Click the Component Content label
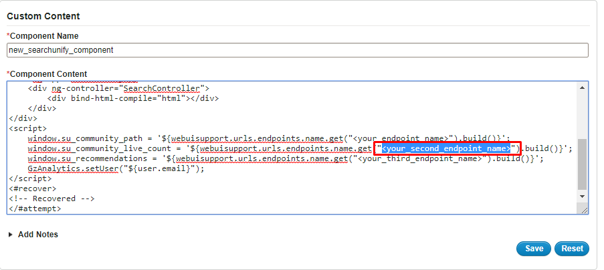The image size is (604, 270). [x=47, y=74]
